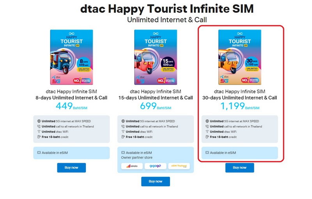Click the 8-days Unlimited Internet & Call title
The image size is (312, 199).
click(x=71, y=98)
